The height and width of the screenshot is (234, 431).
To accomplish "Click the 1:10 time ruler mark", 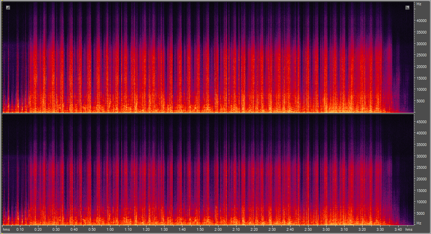I will (128, 230).
